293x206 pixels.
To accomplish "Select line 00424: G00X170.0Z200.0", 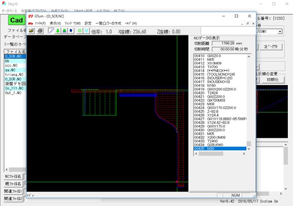I will point(220,108).
